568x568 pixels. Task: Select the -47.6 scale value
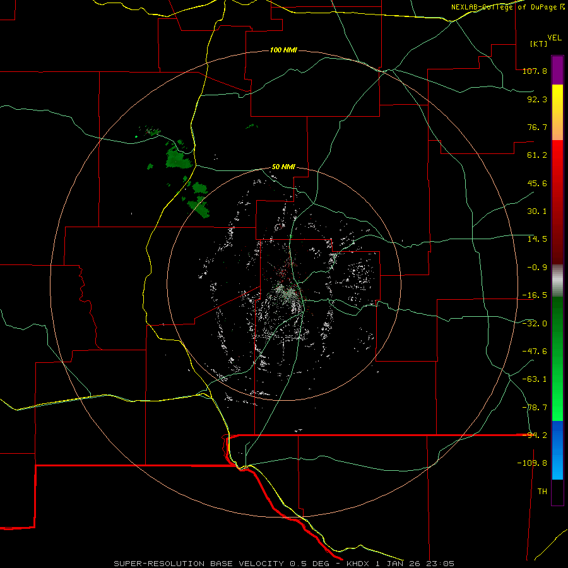(x=535, y=352)
